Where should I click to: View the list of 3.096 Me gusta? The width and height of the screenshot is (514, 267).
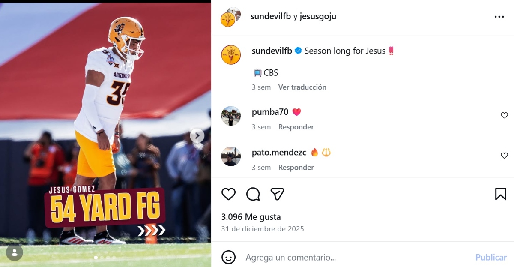point(251,217)
